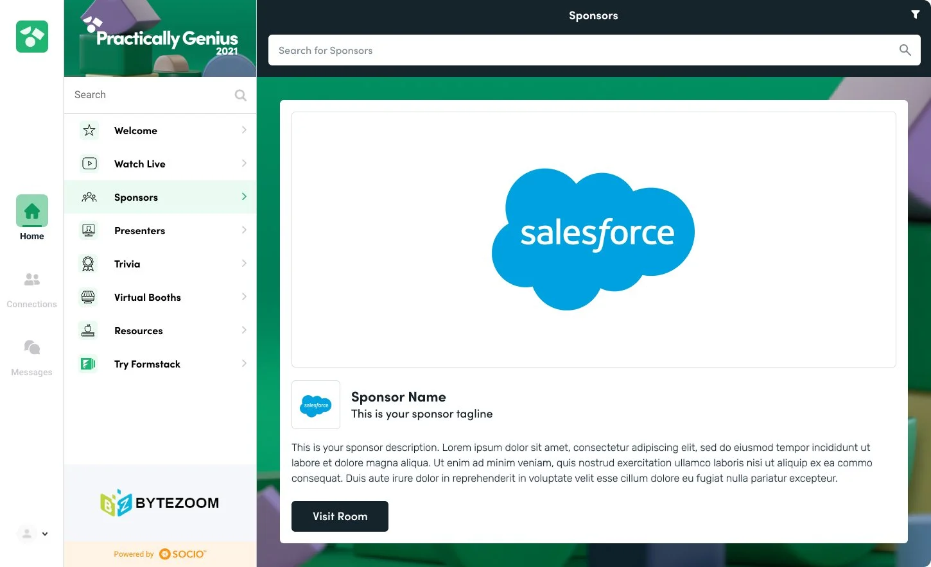
Task: Click the Trivia award ribbon icon
Action: point(89,264)
